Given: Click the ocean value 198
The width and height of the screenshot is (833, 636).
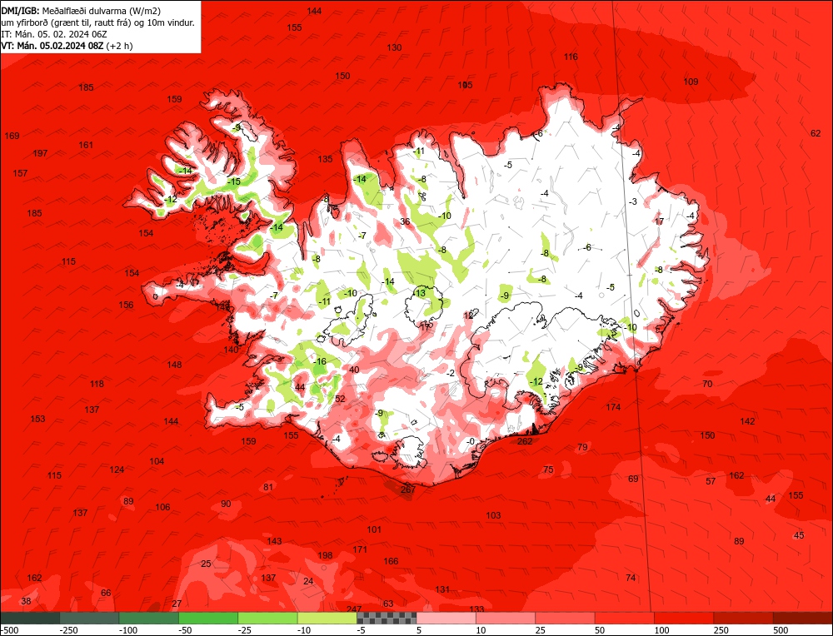Looking at the screenshot, I should tap(325, 555).
